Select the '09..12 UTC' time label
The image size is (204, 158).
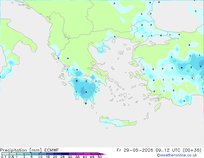coord(168,150)
